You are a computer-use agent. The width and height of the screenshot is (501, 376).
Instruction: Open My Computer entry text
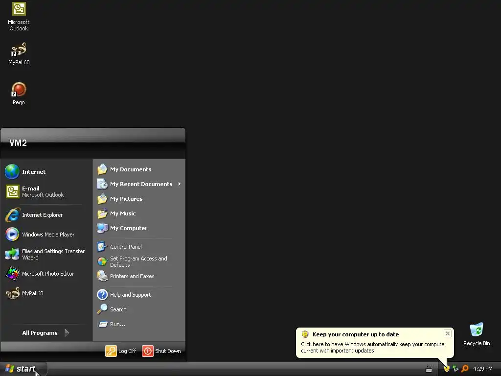tap(129, 228)
